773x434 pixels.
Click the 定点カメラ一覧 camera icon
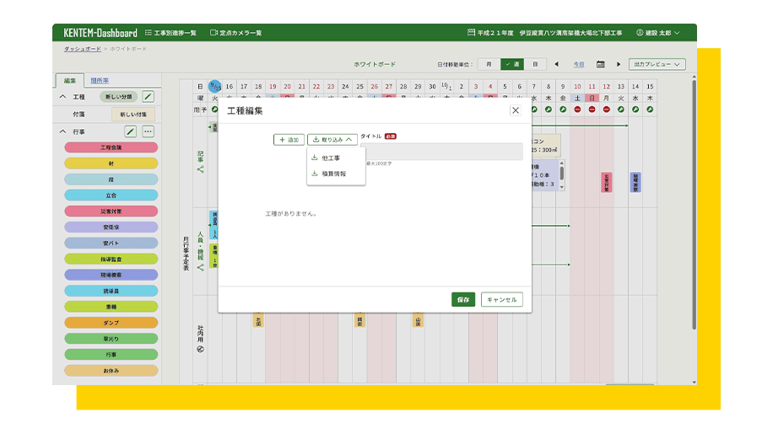click(x=214, y=33)
